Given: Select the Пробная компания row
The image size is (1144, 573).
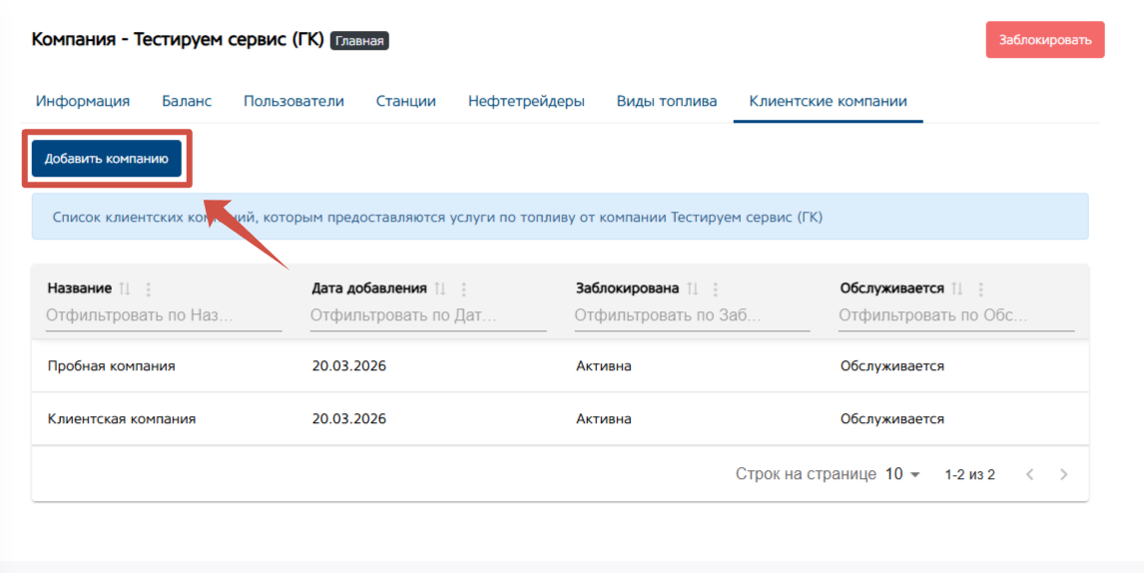Looking at the screenshot, I should click(x=112, y=366).
